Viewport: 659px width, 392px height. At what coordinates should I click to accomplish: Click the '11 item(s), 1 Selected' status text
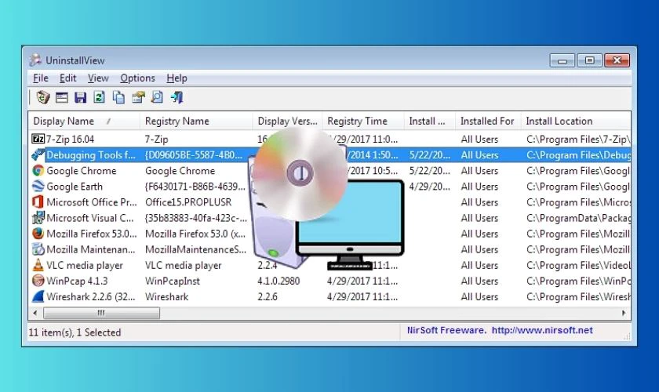tap(75, 332)
